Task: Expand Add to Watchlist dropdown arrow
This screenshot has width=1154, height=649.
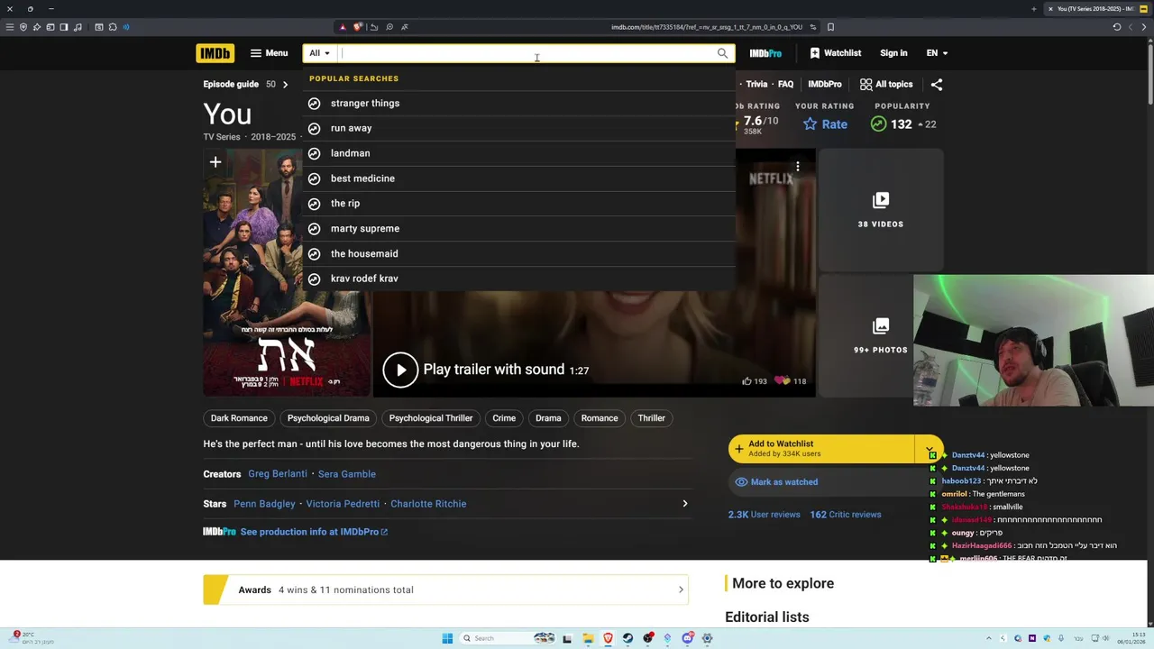Action: coord(930,449)
